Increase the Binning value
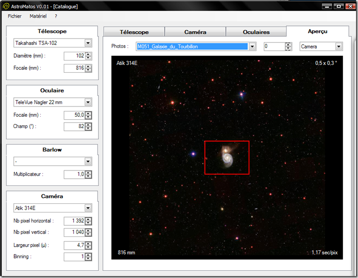Screen dimensions: 358x278 pyautogui.click(x=88, y=255)
